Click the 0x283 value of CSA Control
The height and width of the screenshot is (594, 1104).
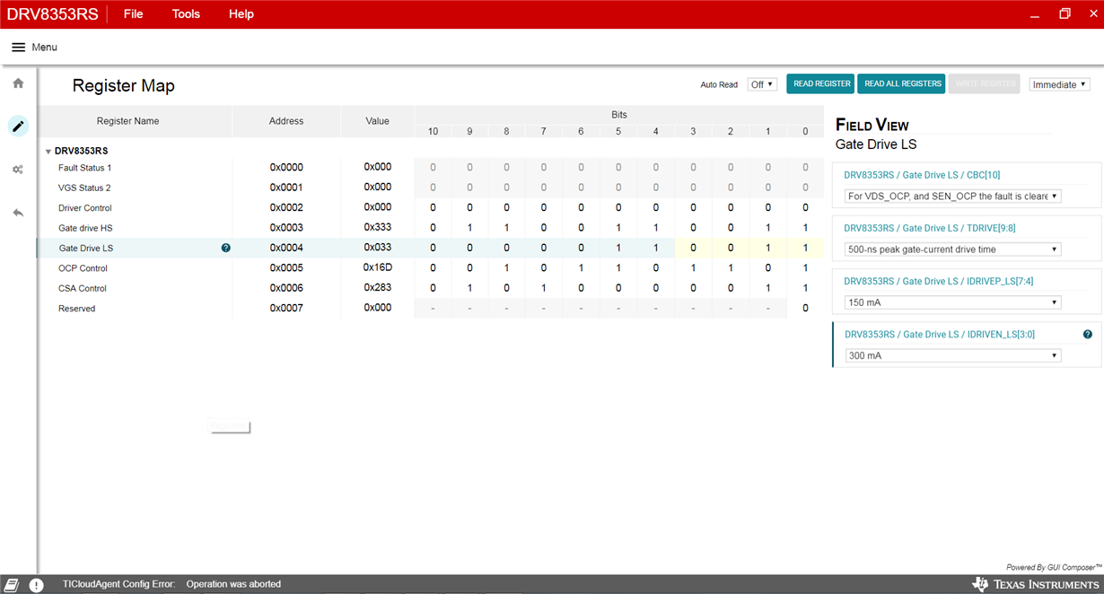pos(378,287)
